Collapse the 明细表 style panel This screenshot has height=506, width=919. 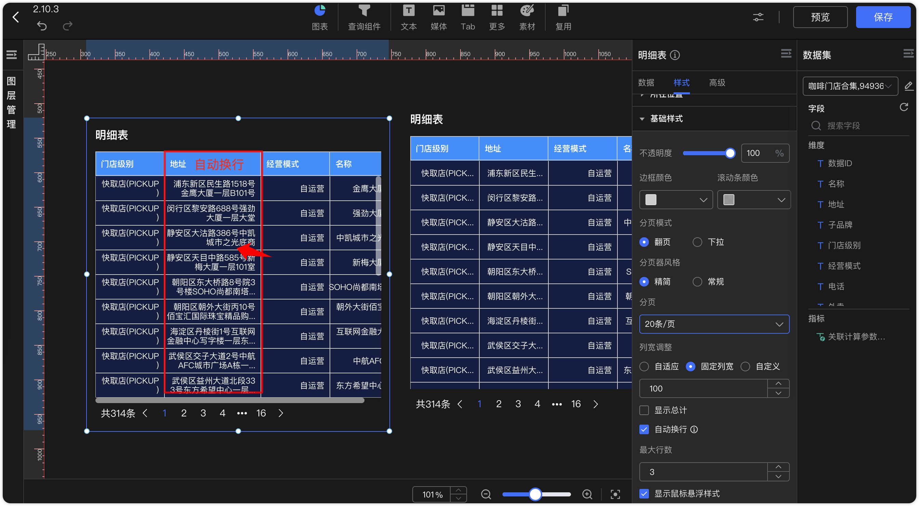(x=786, y=54)
